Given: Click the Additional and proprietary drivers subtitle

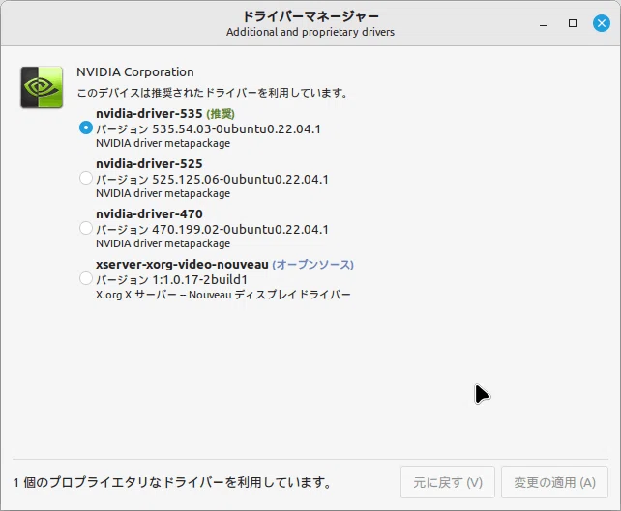Looking at the screenshot, I should tap(310, 32).
